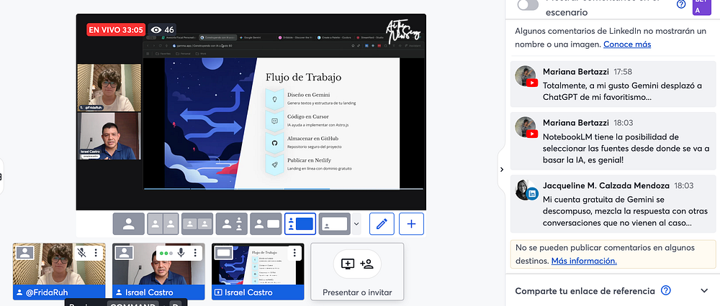This screenshot has height=306, width=720.
Task: Select Mariana Bertazzi's 17:58 comment about Gemini
Action: (x=613, y=85)
